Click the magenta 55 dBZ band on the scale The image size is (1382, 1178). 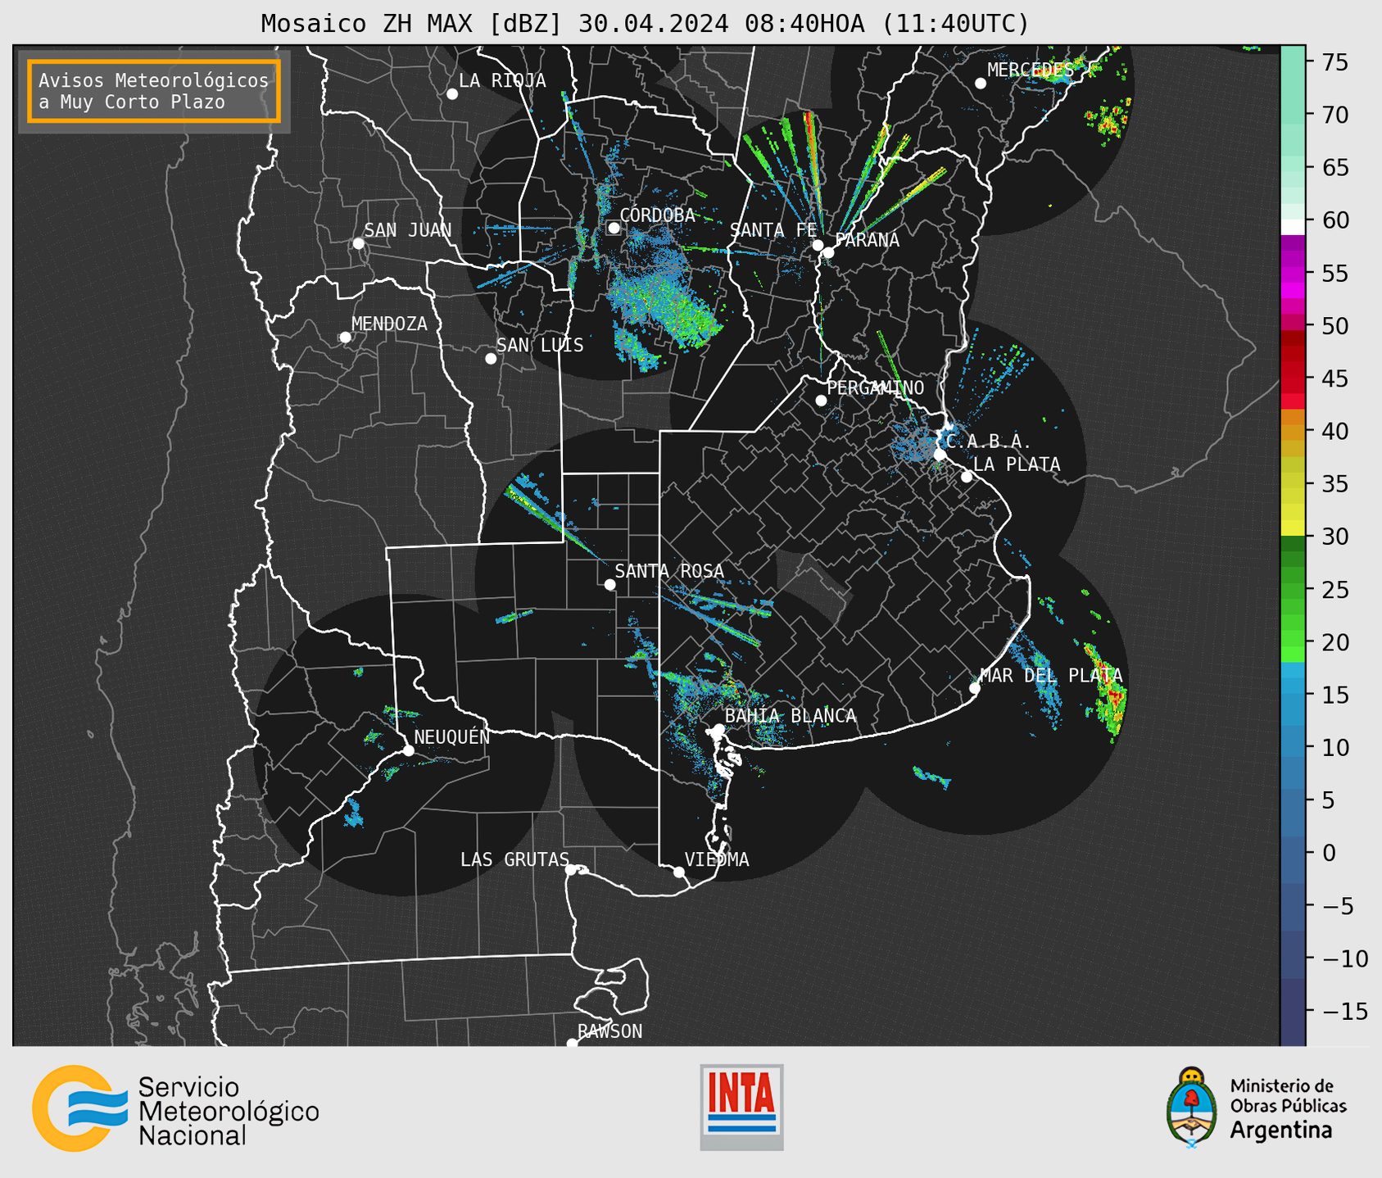(x=1293, y=273)
